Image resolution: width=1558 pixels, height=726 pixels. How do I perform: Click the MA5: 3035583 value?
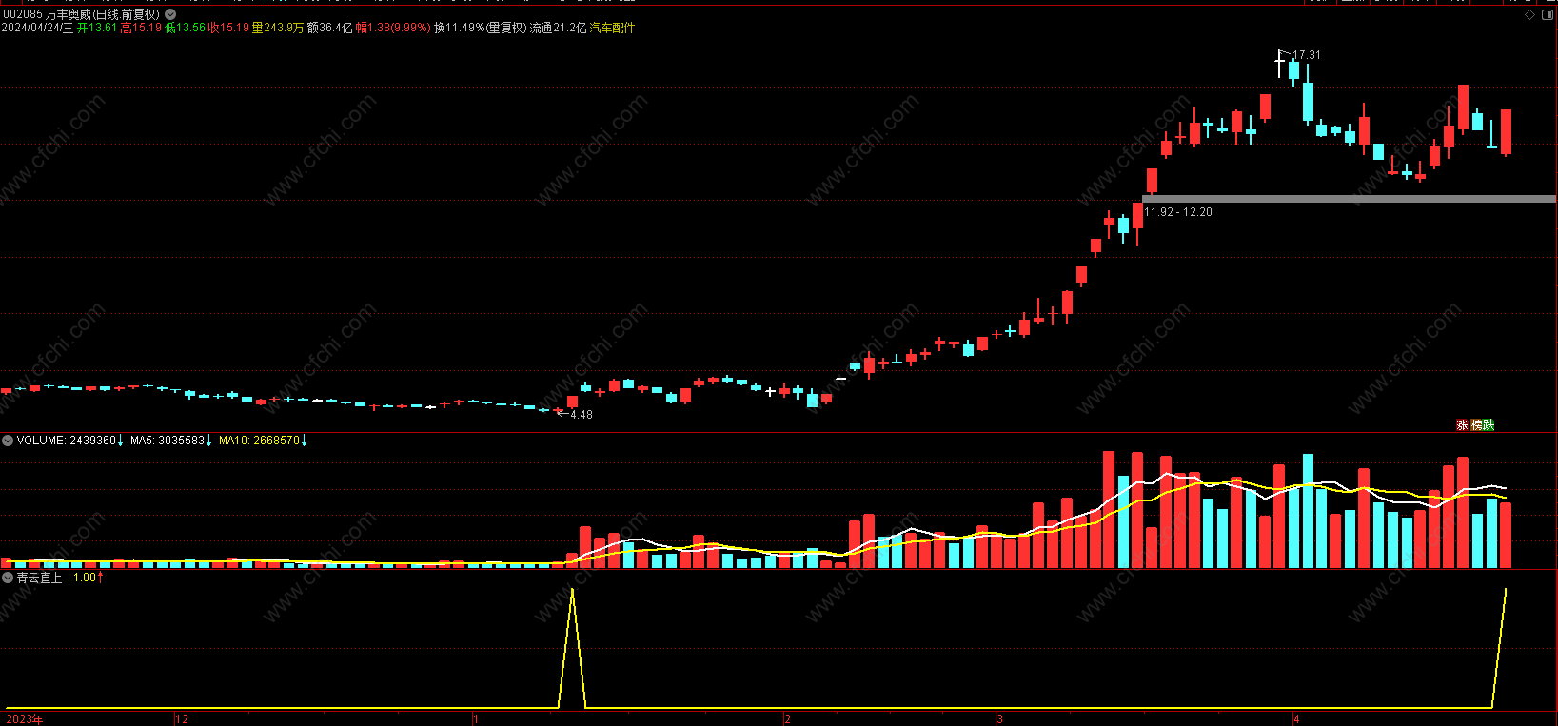tap(168, 441)
